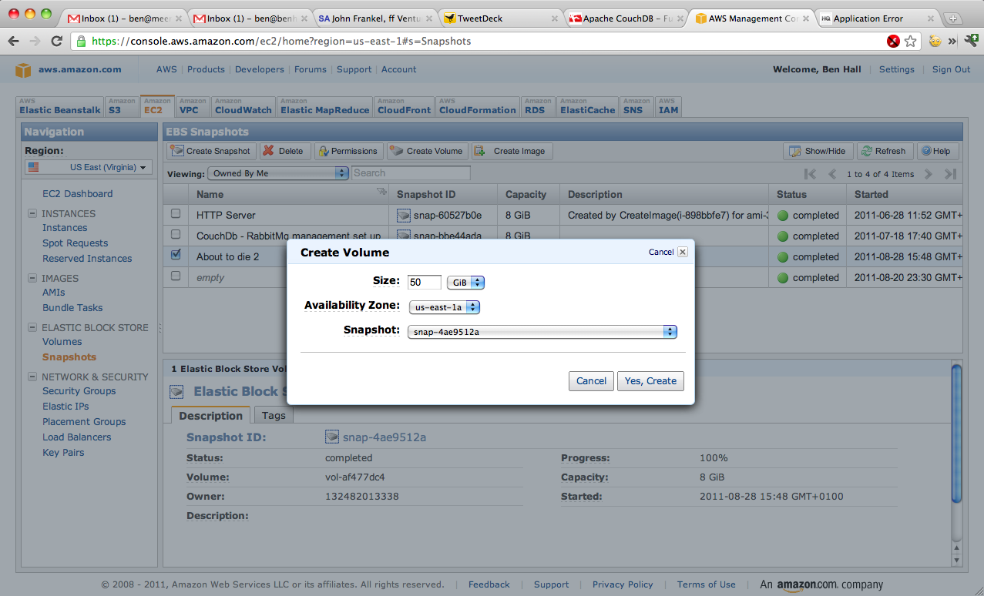Open the Key Pairs navigation link
984x596 pixels.
pos(63,453)
